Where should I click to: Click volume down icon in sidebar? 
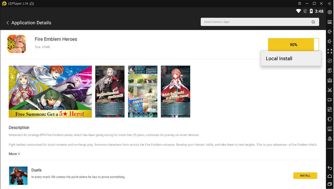pos(330,41)
